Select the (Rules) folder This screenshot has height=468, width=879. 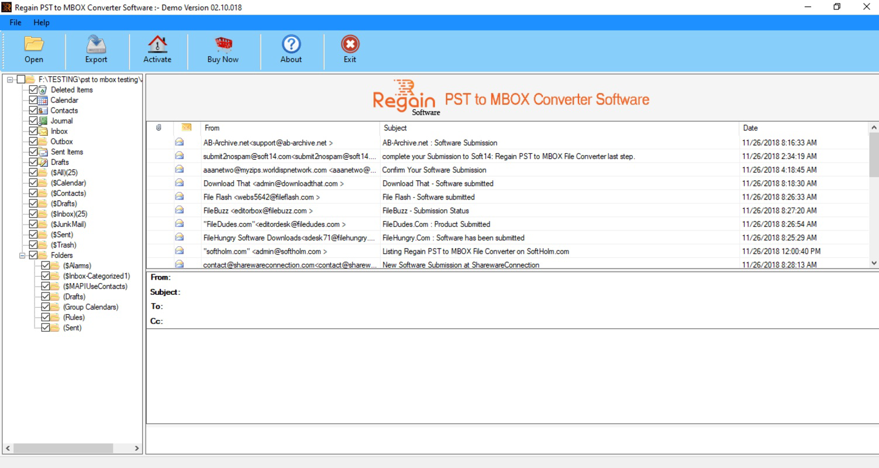point(74,318)
